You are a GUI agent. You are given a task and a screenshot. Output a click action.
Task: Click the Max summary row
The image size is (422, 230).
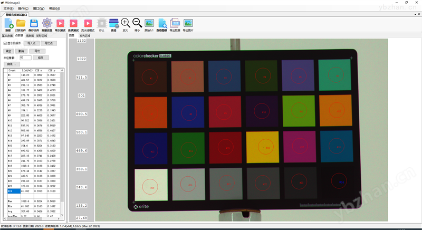(x=34, y=201)
